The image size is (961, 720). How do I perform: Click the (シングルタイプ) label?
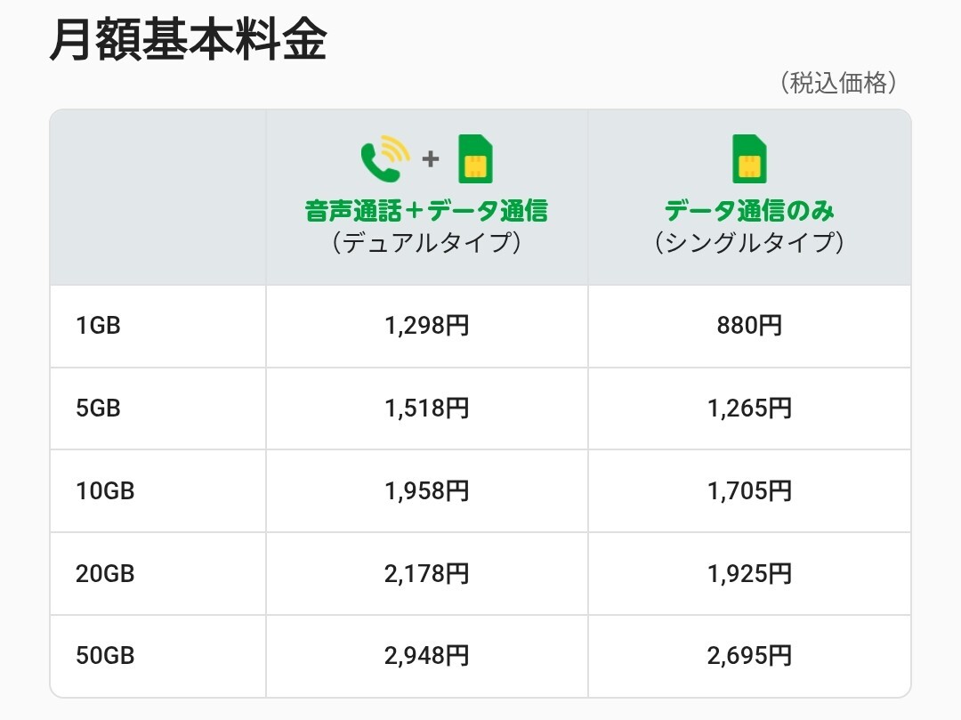click(749, 242)
